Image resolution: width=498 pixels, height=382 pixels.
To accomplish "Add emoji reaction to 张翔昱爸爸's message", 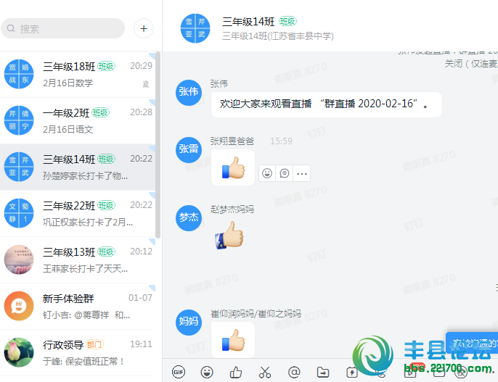I will [x=267, y=173].
